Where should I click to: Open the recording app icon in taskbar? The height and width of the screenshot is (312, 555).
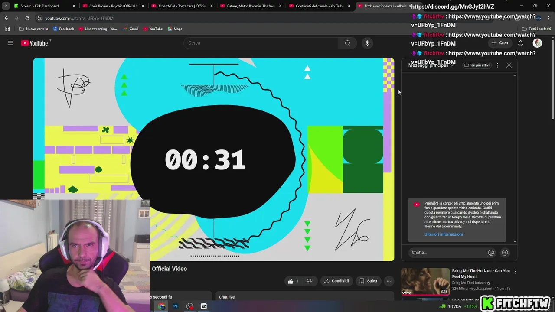pos(189,306)
